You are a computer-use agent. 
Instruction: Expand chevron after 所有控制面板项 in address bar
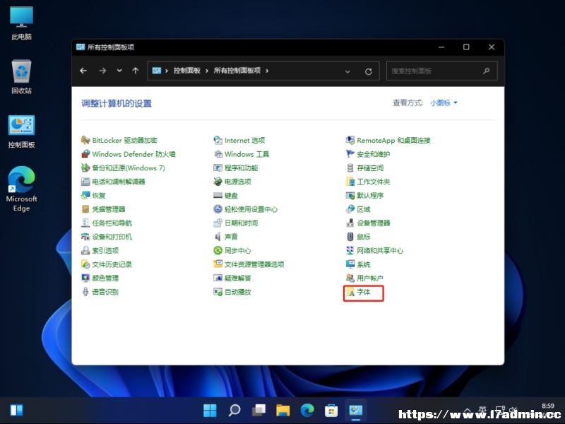click(x=267, y=71)
